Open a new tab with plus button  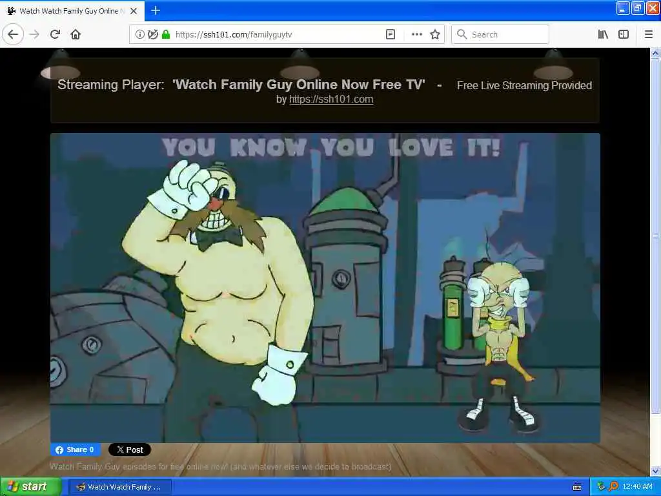[x=156, y=10]
